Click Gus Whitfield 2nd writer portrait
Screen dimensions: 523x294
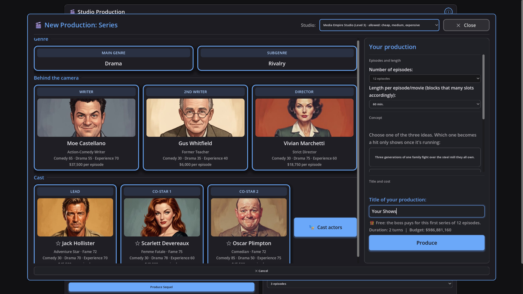tap(195, 118)
